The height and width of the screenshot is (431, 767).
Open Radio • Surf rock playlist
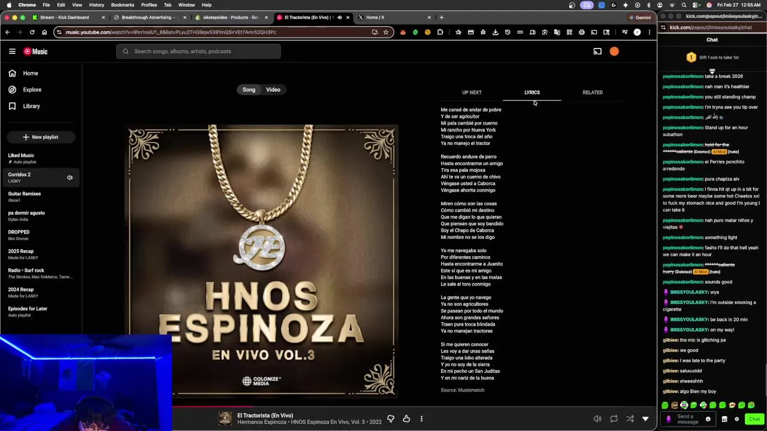[x=40, y=274]
